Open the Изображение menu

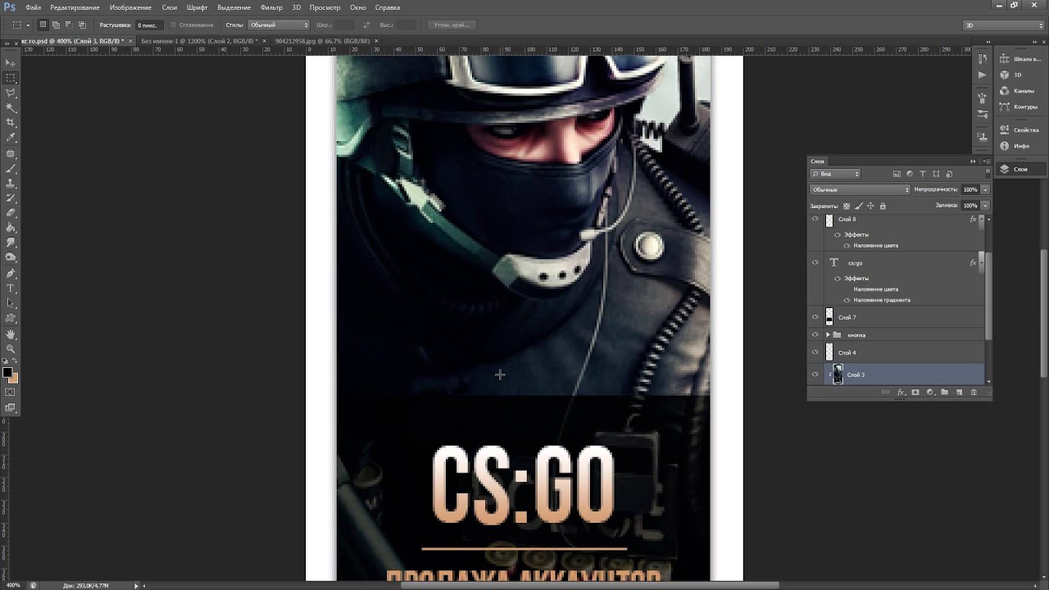pyautogui.click(x=130, y=7)
